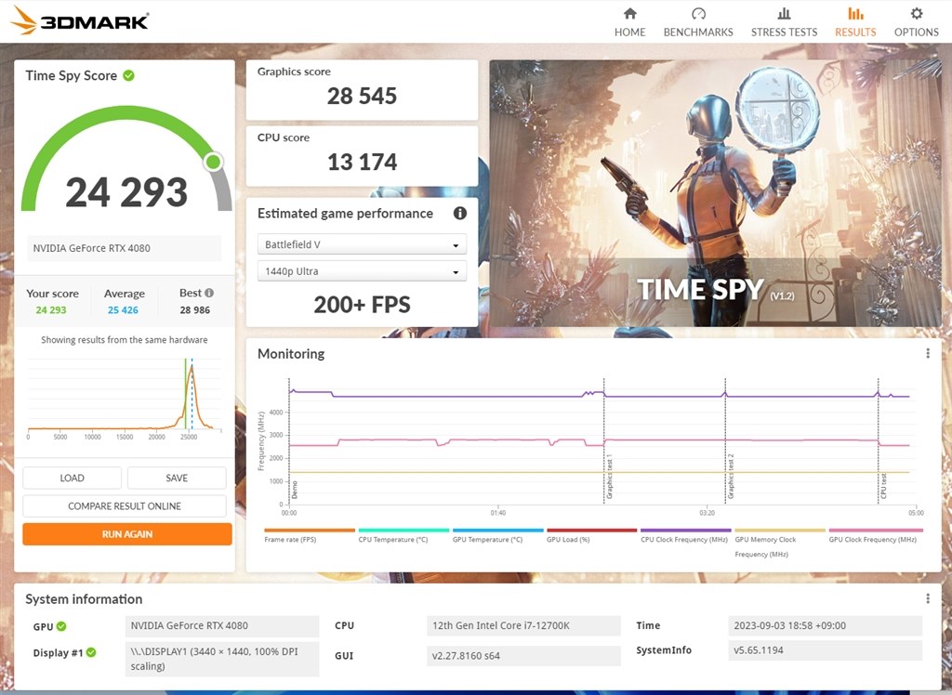This screenshot has width=952, height=695.
Task: Toggle GPU Clock Frequency legend swatch
Action: tap(876, 530)
